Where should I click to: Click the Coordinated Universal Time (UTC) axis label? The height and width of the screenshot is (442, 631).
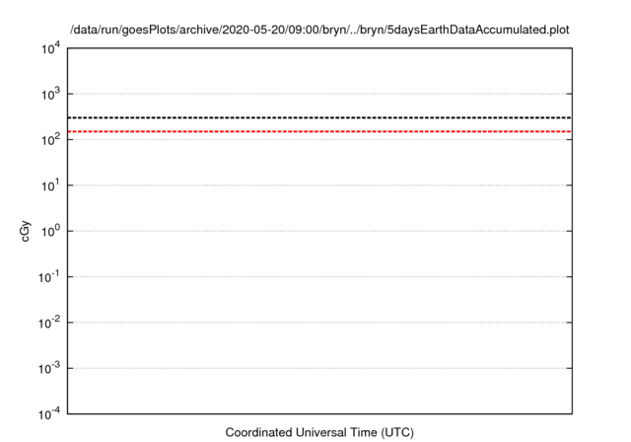click(x=319, y=432)
